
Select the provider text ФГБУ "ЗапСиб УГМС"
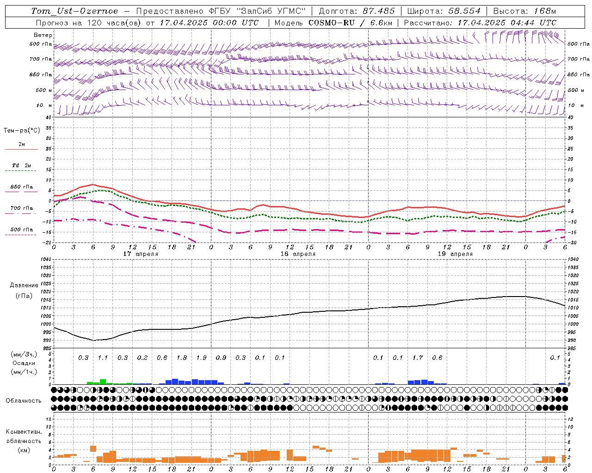pos(258,11)
